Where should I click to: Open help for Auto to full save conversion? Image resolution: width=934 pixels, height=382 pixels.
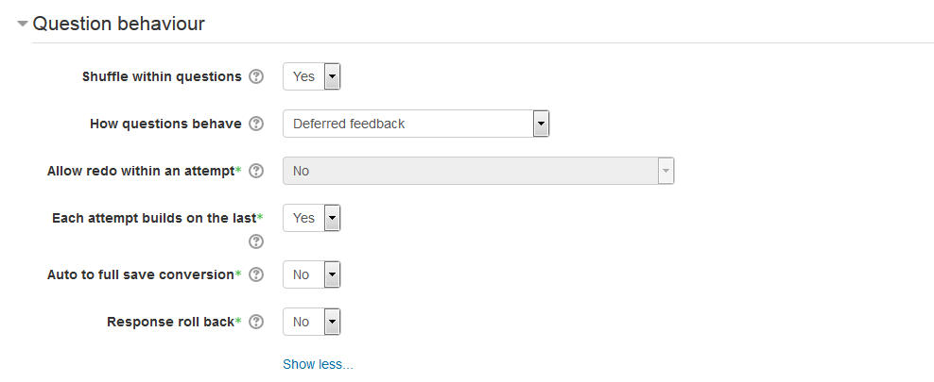(x=256, y=274)
